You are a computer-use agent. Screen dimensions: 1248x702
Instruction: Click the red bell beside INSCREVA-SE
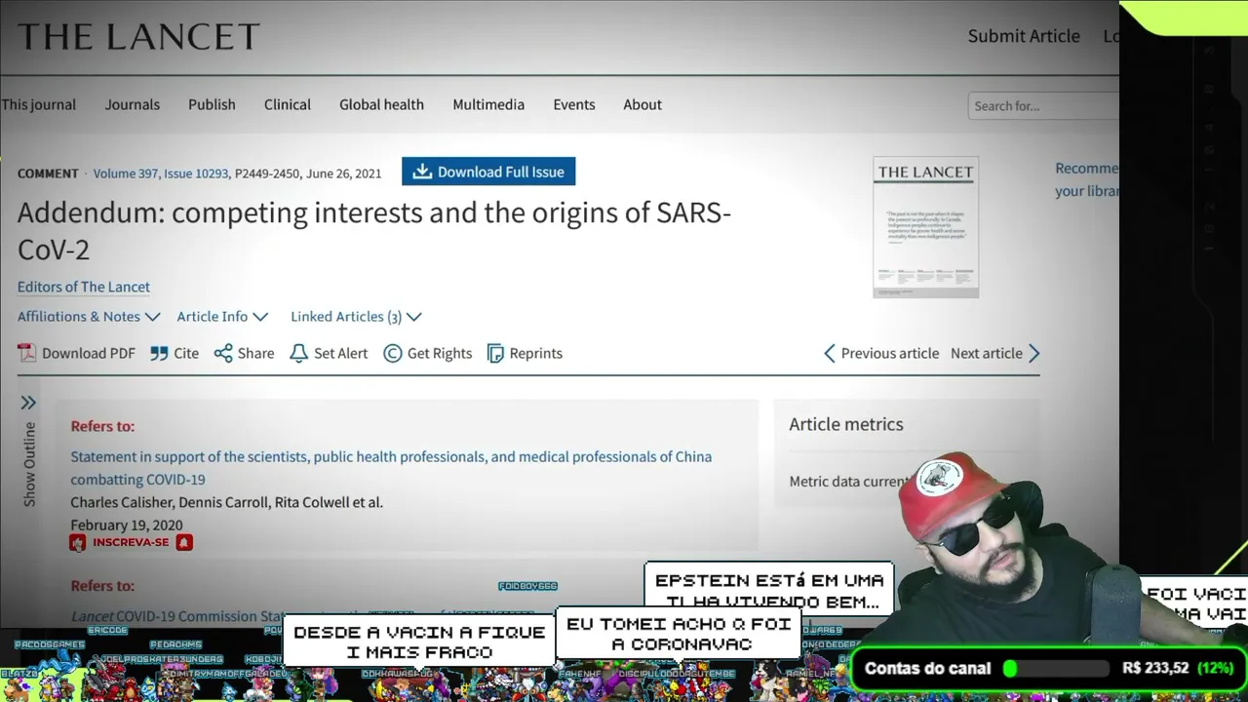[183, 542]
